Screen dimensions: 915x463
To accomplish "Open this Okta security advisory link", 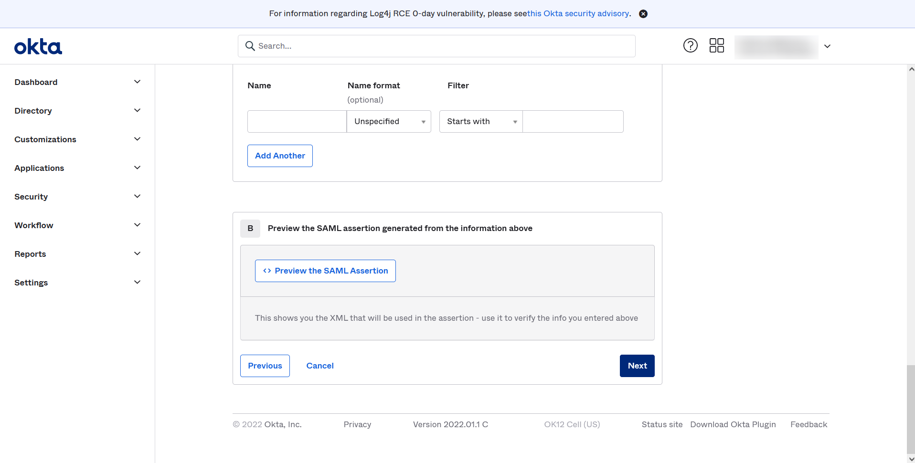I will click(x=578, y=13).
